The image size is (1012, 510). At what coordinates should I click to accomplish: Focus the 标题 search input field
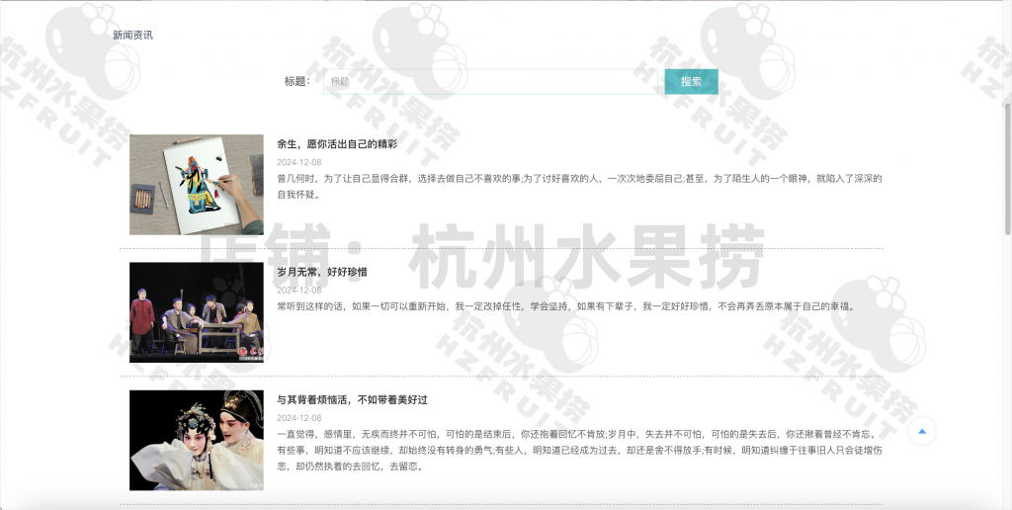tap(490, 82)
